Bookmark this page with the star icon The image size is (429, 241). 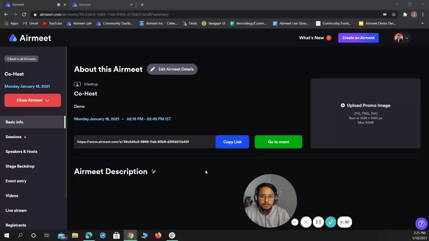tap(394, 14)
